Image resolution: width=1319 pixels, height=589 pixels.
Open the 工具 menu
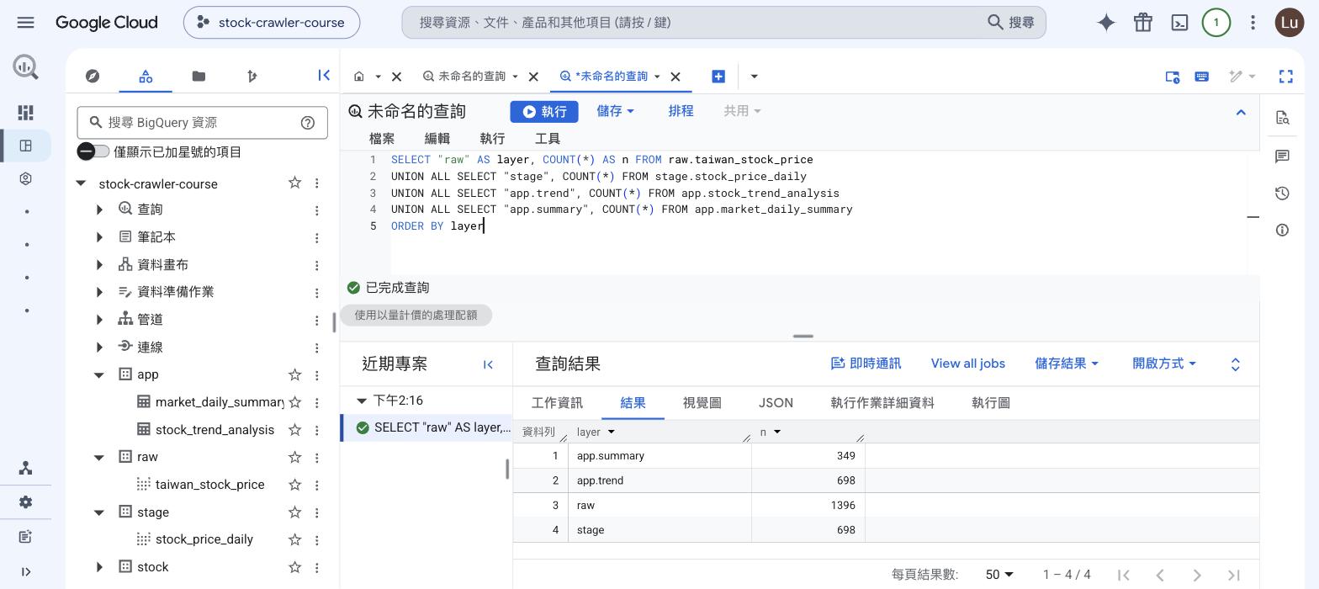[x=548, y=139]
